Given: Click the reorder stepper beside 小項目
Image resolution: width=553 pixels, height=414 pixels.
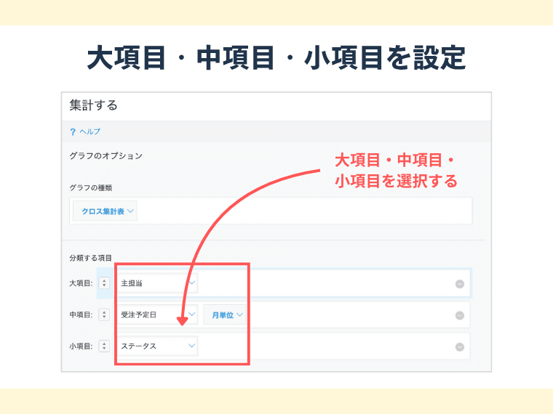Looking at the screenshot, I should [104, 346].
